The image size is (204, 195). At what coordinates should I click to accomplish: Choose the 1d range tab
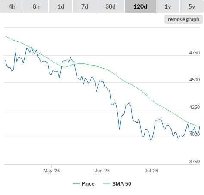point(61,6)
